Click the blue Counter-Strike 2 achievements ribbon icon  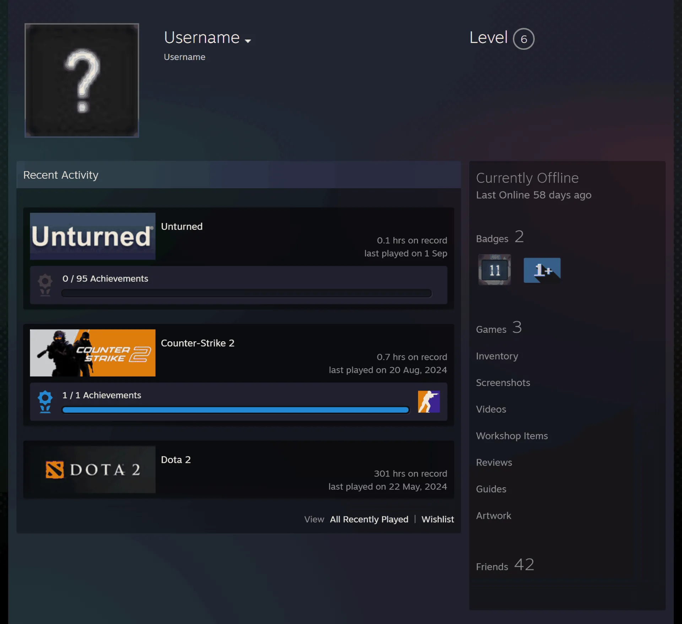tap(45, 401)
